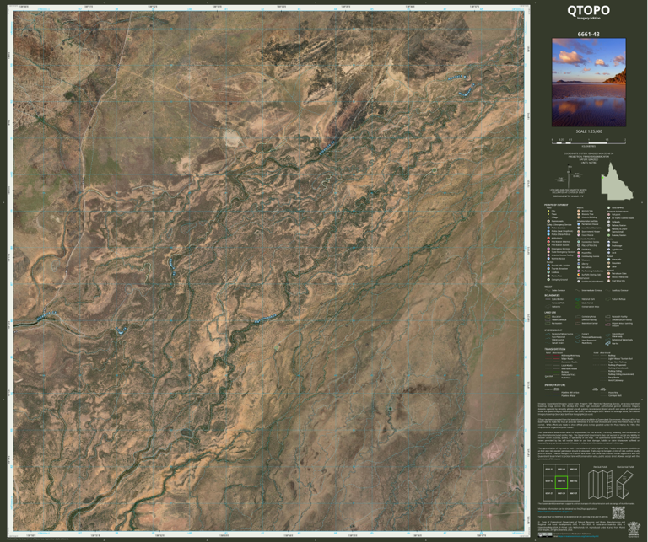This screenshot has height=542, width=648.
Task: Click the Art Gallery legend symbol
Action: (x=579, y=267)
